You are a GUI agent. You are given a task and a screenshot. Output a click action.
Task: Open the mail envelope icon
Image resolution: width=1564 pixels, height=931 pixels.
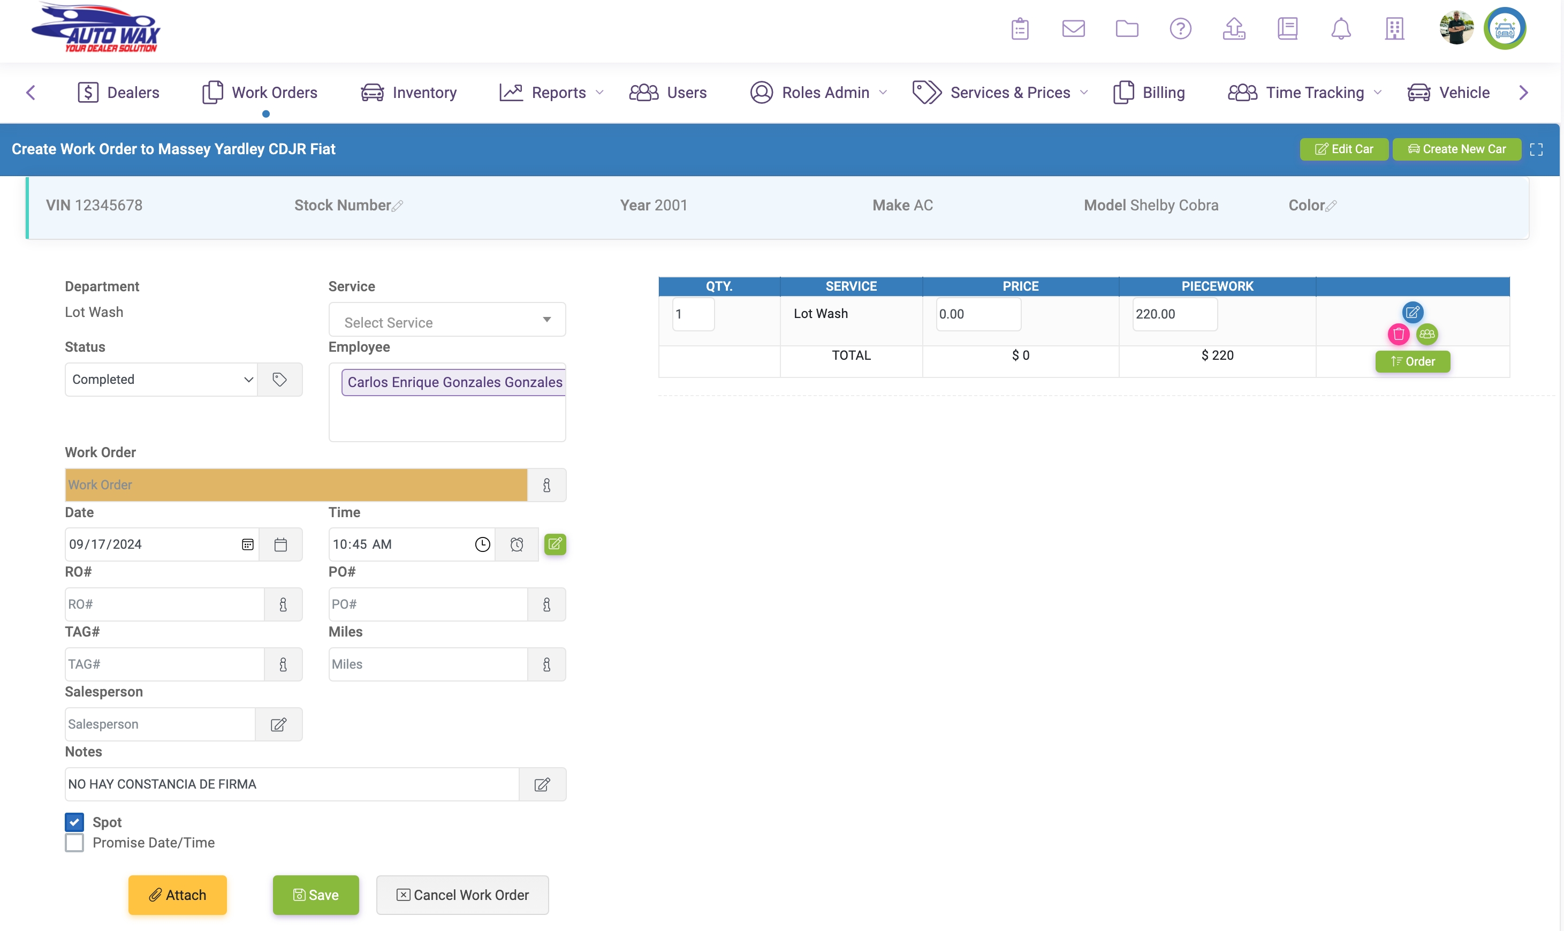click(x=1073, y=29)
